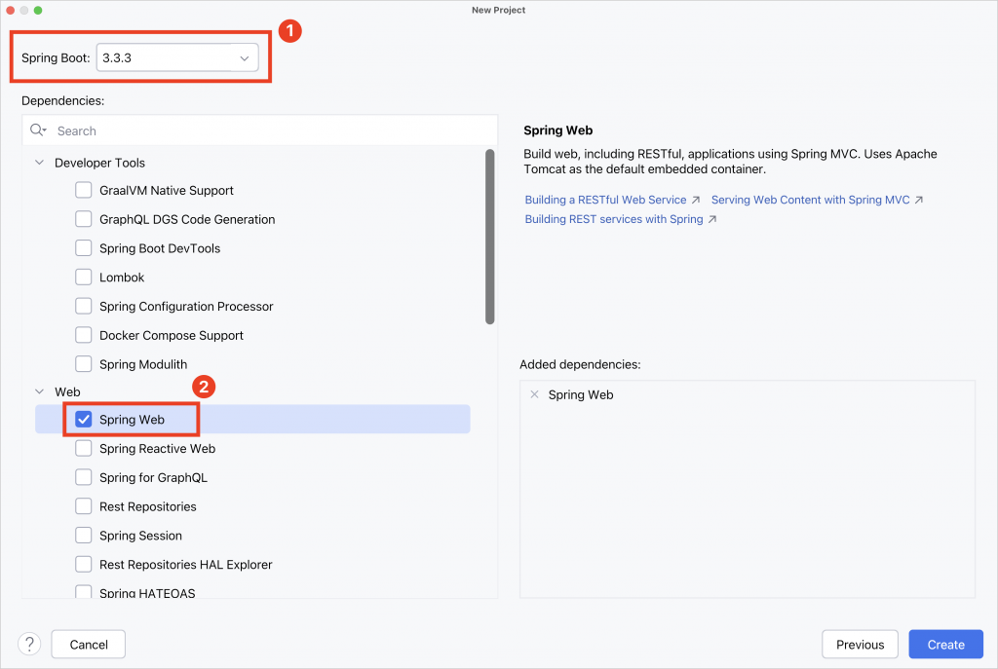Tick the Rest Repositories checkbox

pyautogui.click(x=84, y=506)
